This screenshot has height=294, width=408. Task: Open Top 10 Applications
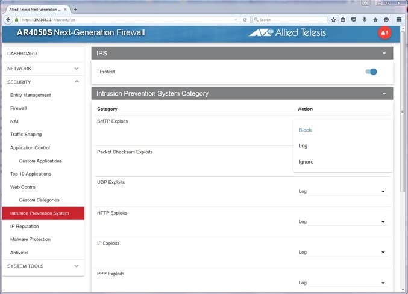click(x=31, y=174)
